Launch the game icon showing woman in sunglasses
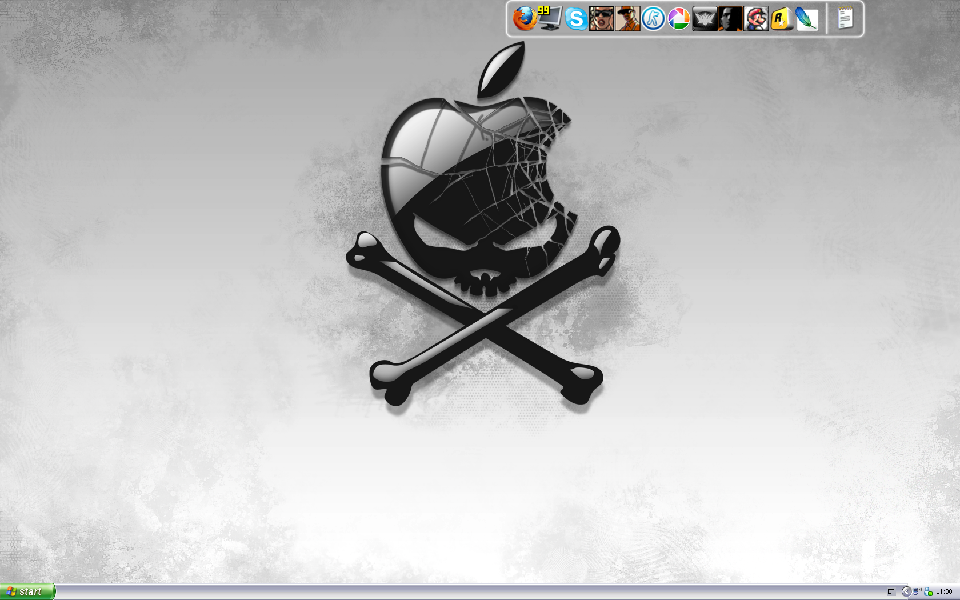 click(602, 19)
